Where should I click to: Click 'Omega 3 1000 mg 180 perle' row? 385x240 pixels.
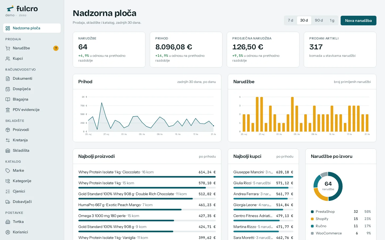click(x=147, y=218)
